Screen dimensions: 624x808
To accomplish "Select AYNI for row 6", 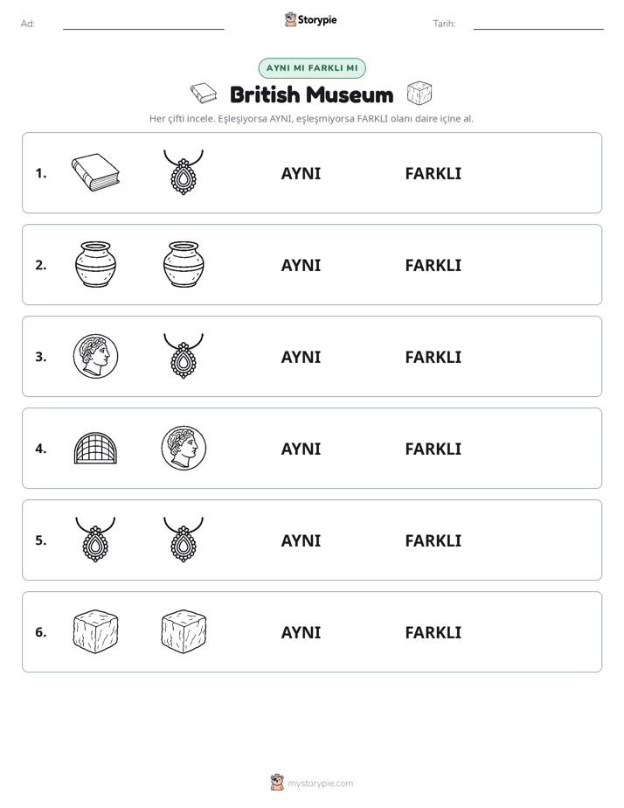I will 301,632.
